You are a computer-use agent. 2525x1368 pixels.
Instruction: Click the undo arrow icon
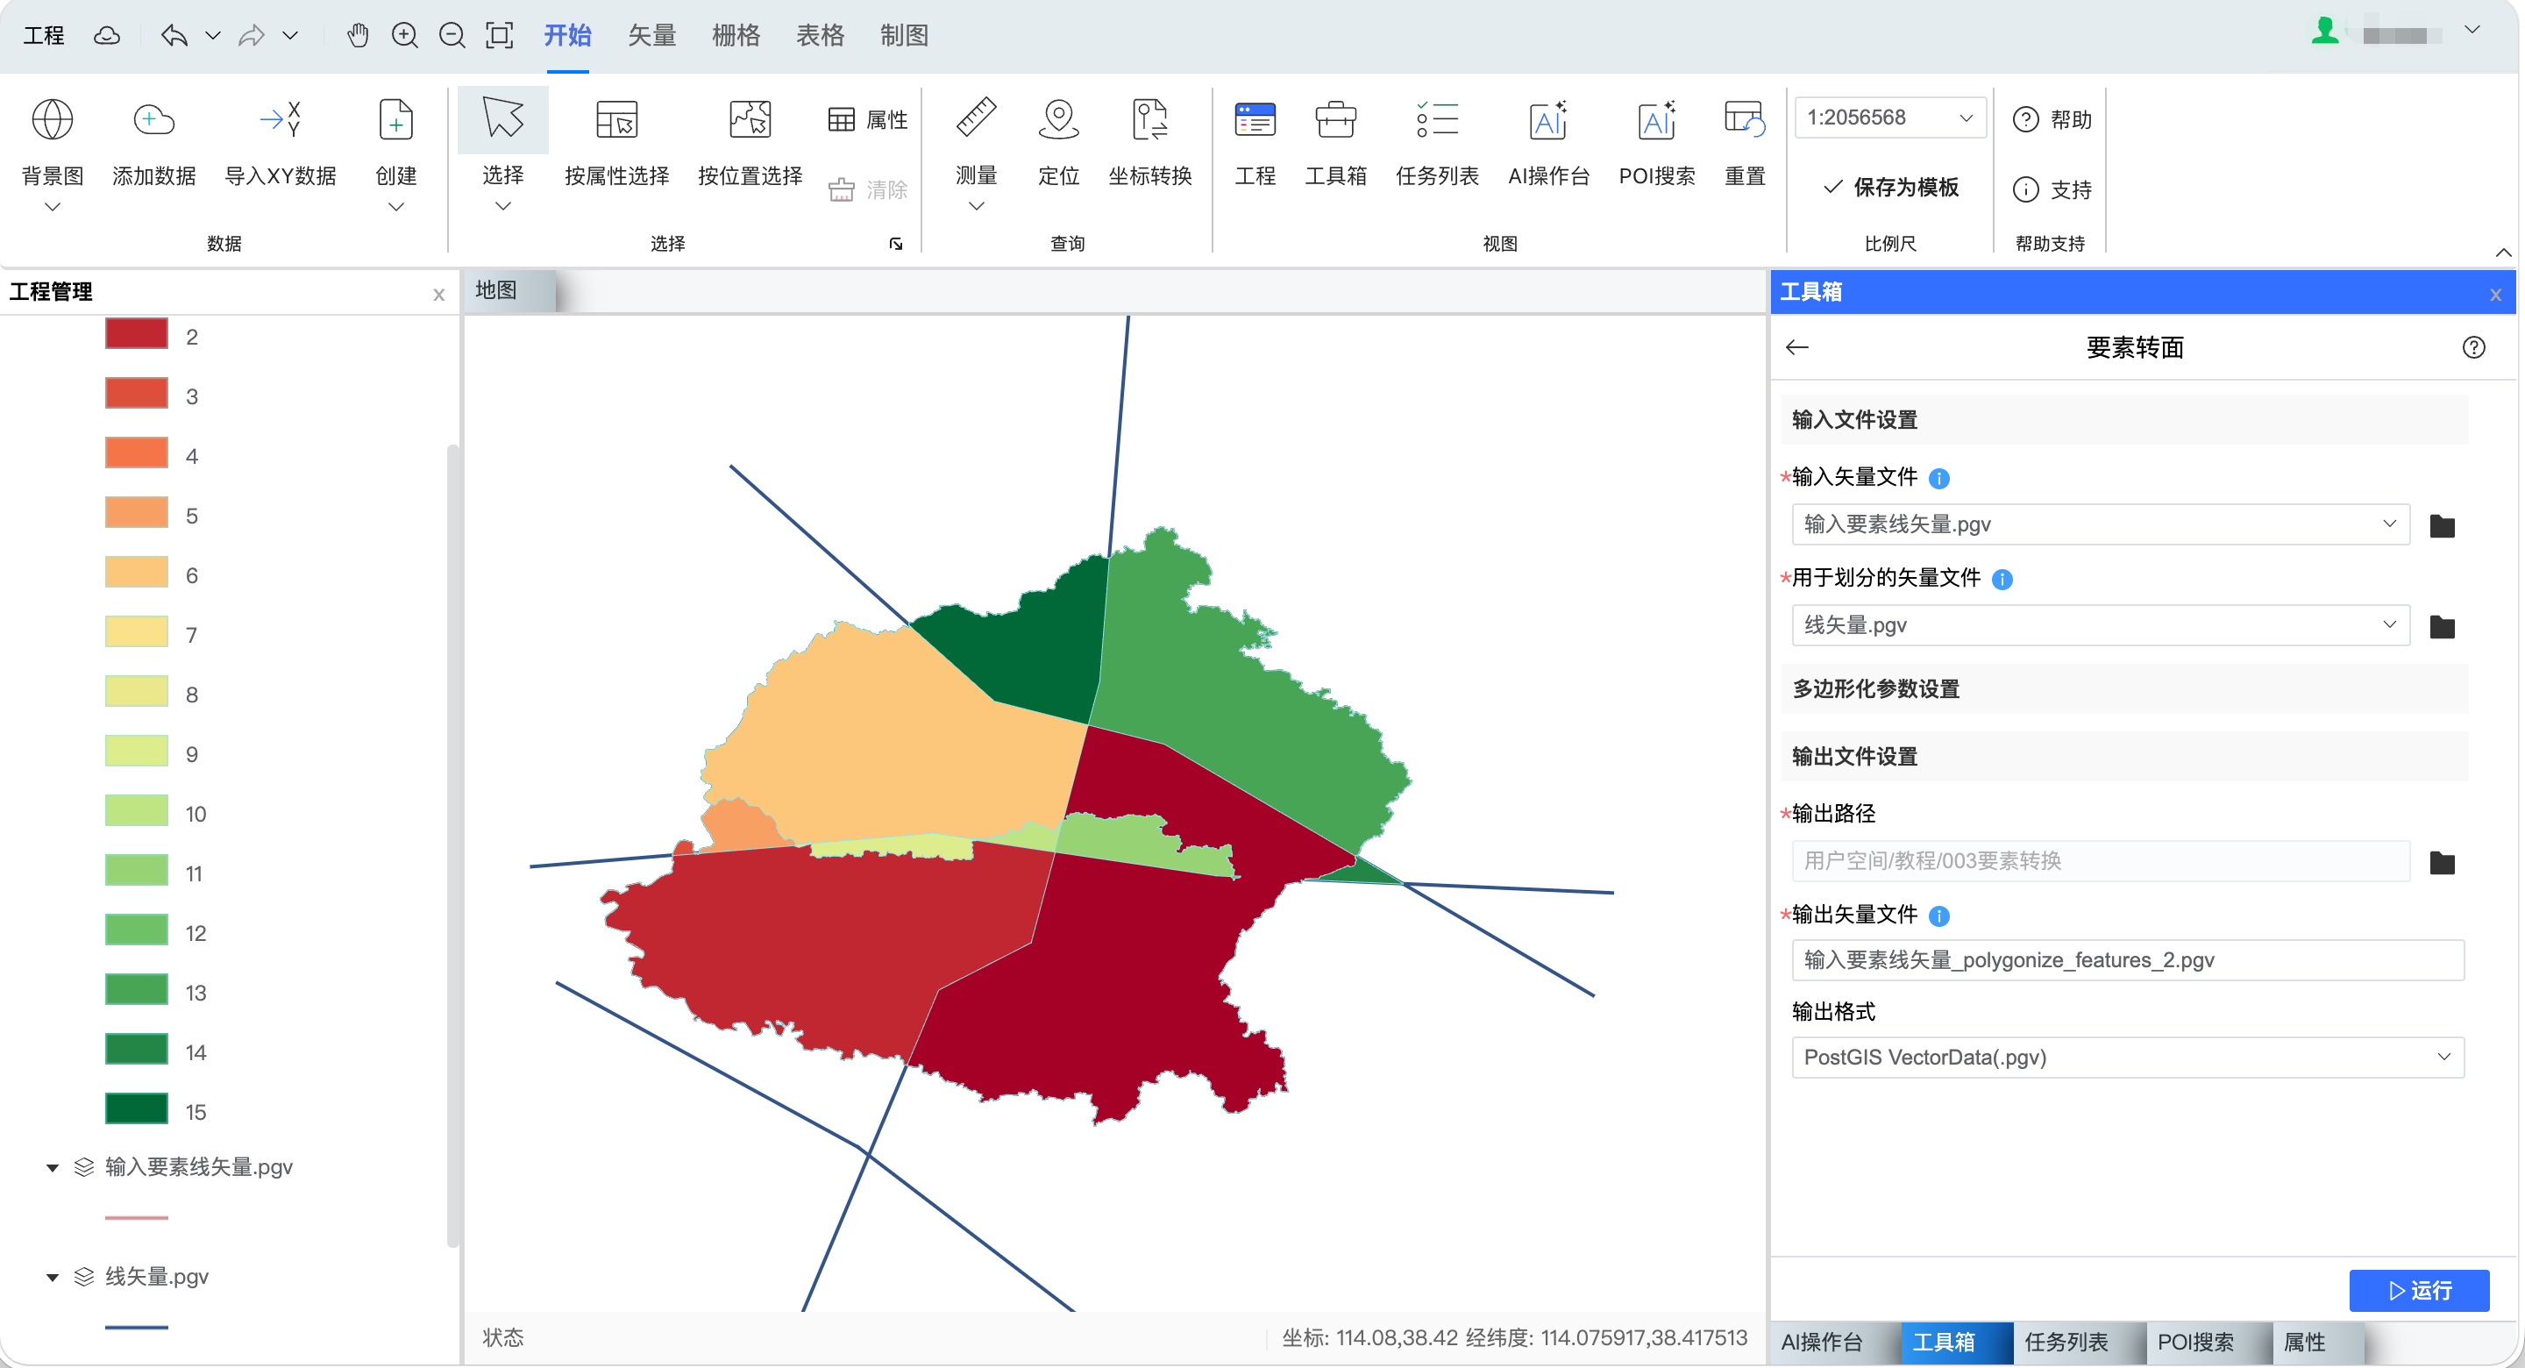[x=174, y=35]
